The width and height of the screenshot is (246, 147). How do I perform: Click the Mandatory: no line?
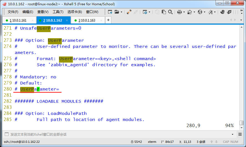(35, 77)
